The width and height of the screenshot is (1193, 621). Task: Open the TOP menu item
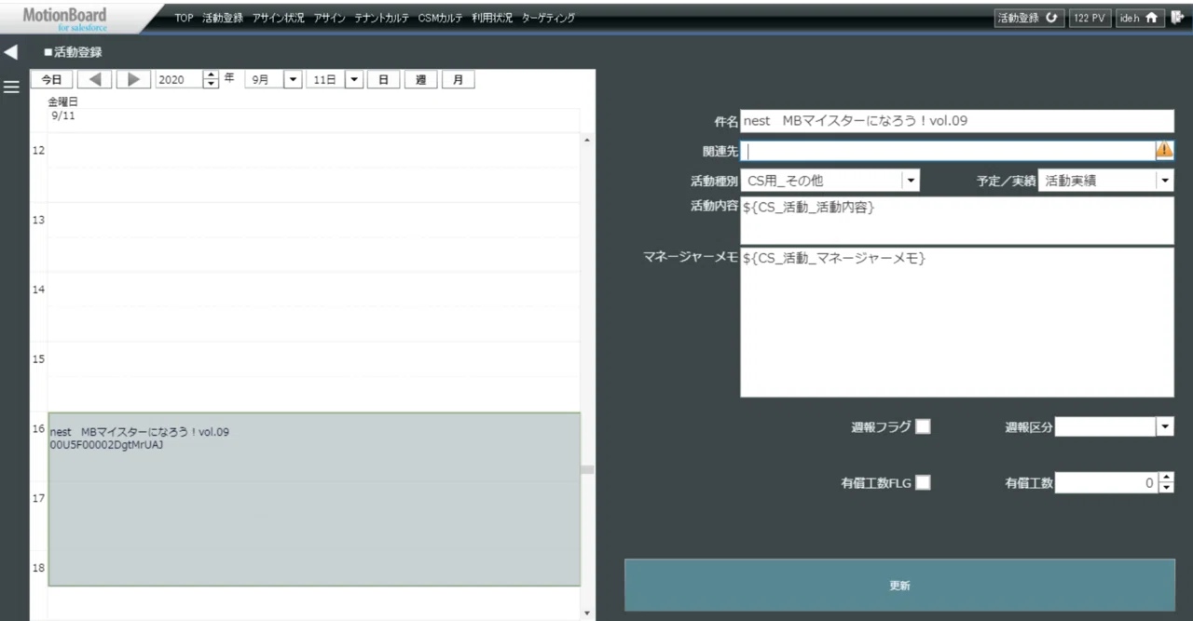point(185,18)
